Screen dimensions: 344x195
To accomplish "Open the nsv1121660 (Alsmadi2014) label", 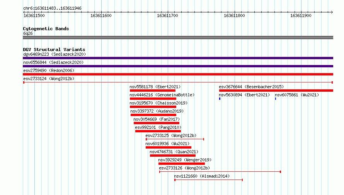I will pos(202,176).
